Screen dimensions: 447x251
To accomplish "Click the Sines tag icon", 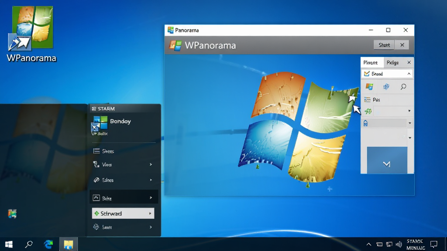I will pos(96,180).
